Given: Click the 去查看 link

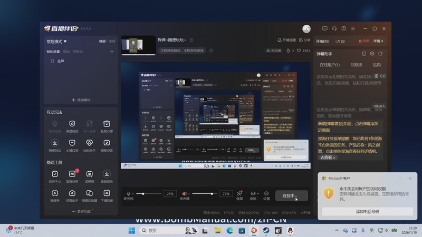Looking at the screenshot, I should pos(327,157).
